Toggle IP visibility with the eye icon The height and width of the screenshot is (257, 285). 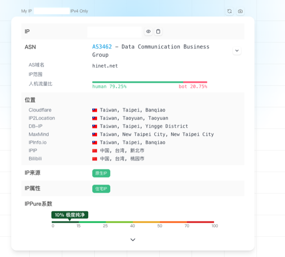pyautogui.click(x=148, y=32)
